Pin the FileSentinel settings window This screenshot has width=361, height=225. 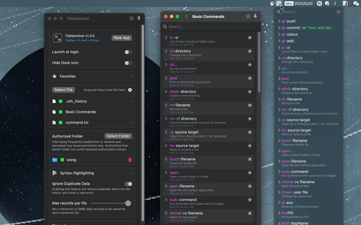coord(139,18)
